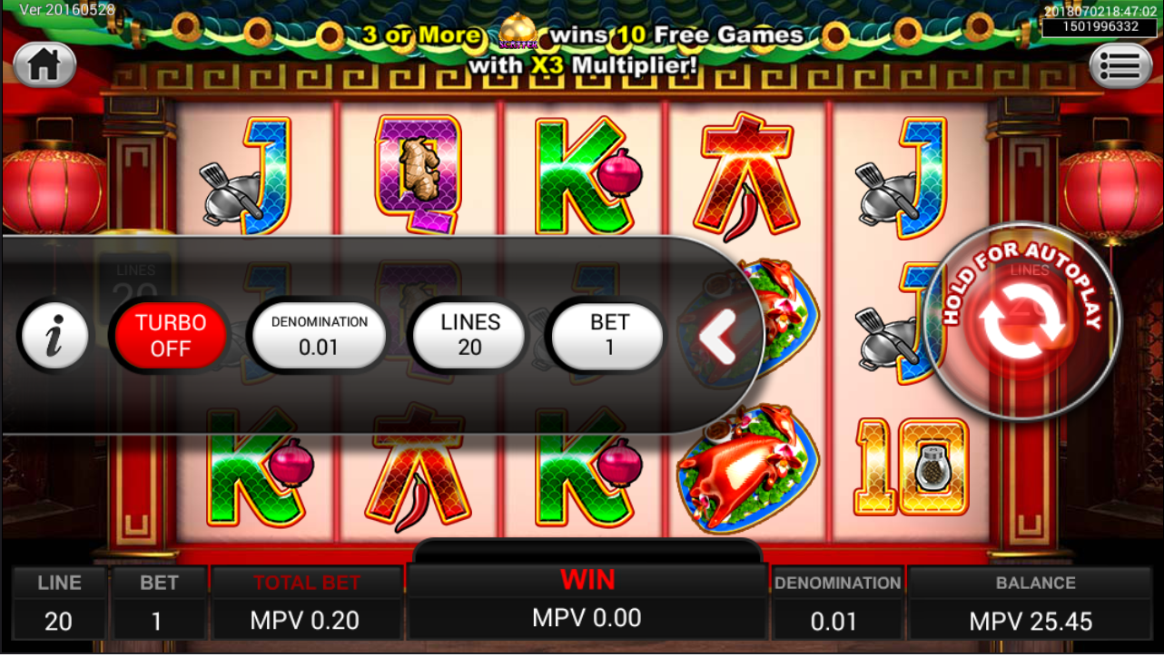Open the info paytable icon
This screenshot has width=1164, height=657.
(x=54, y=335)
